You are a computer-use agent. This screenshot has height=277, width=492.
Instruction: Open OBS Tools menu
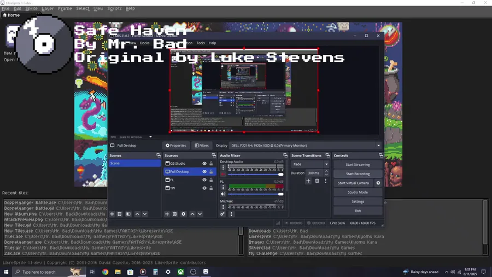pos(201,43)
